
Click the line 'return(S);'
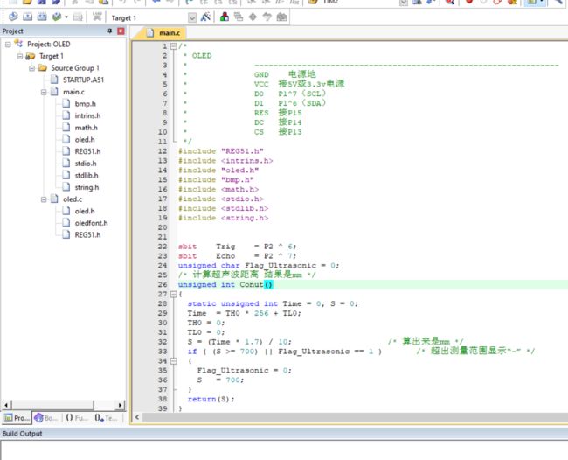tap(211, 399)
